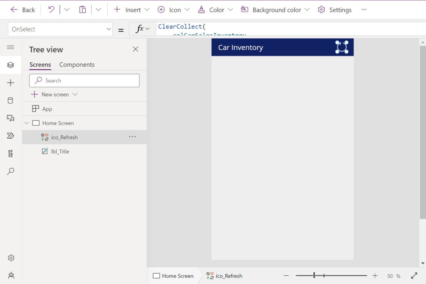Open the overflow menu in the top toolbar
Screen dimensions: 426x284
pyautogui.click(x=364, y=9)
